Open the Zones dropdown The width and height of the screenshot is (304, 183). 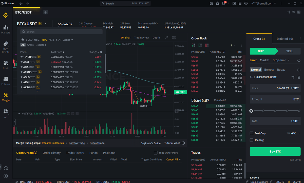[68, 40]
